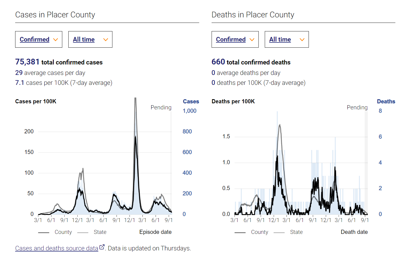The width and height of the screenshot is (405, 257).
Task: Click the 75,381 total confirmed cases figure
Action: (59, 62)
